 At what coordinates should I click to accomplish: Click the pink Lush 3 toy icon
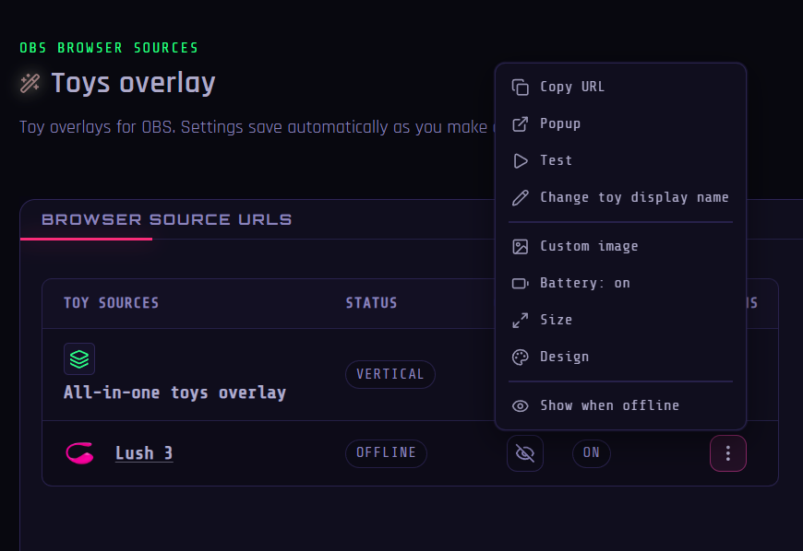tap(80, 452)
